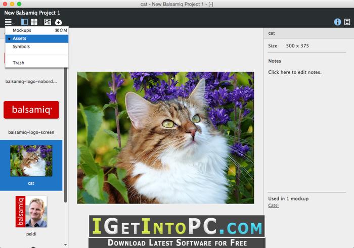This screenshot has width=354, height=248.
Task: Select Mockups in the dropdown menu
Action: coord(37,30)
